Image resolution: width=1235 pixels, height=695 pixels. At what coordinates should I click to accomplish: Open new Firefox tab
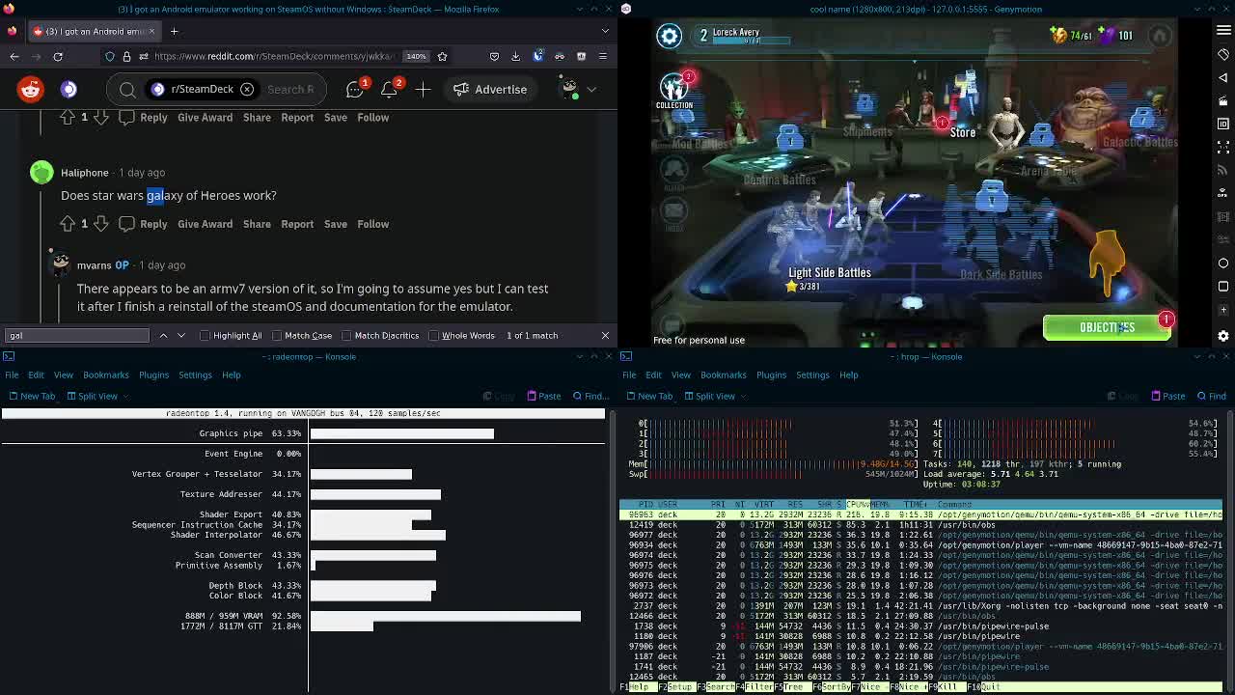pyautogui.click(x=172, y=31)
